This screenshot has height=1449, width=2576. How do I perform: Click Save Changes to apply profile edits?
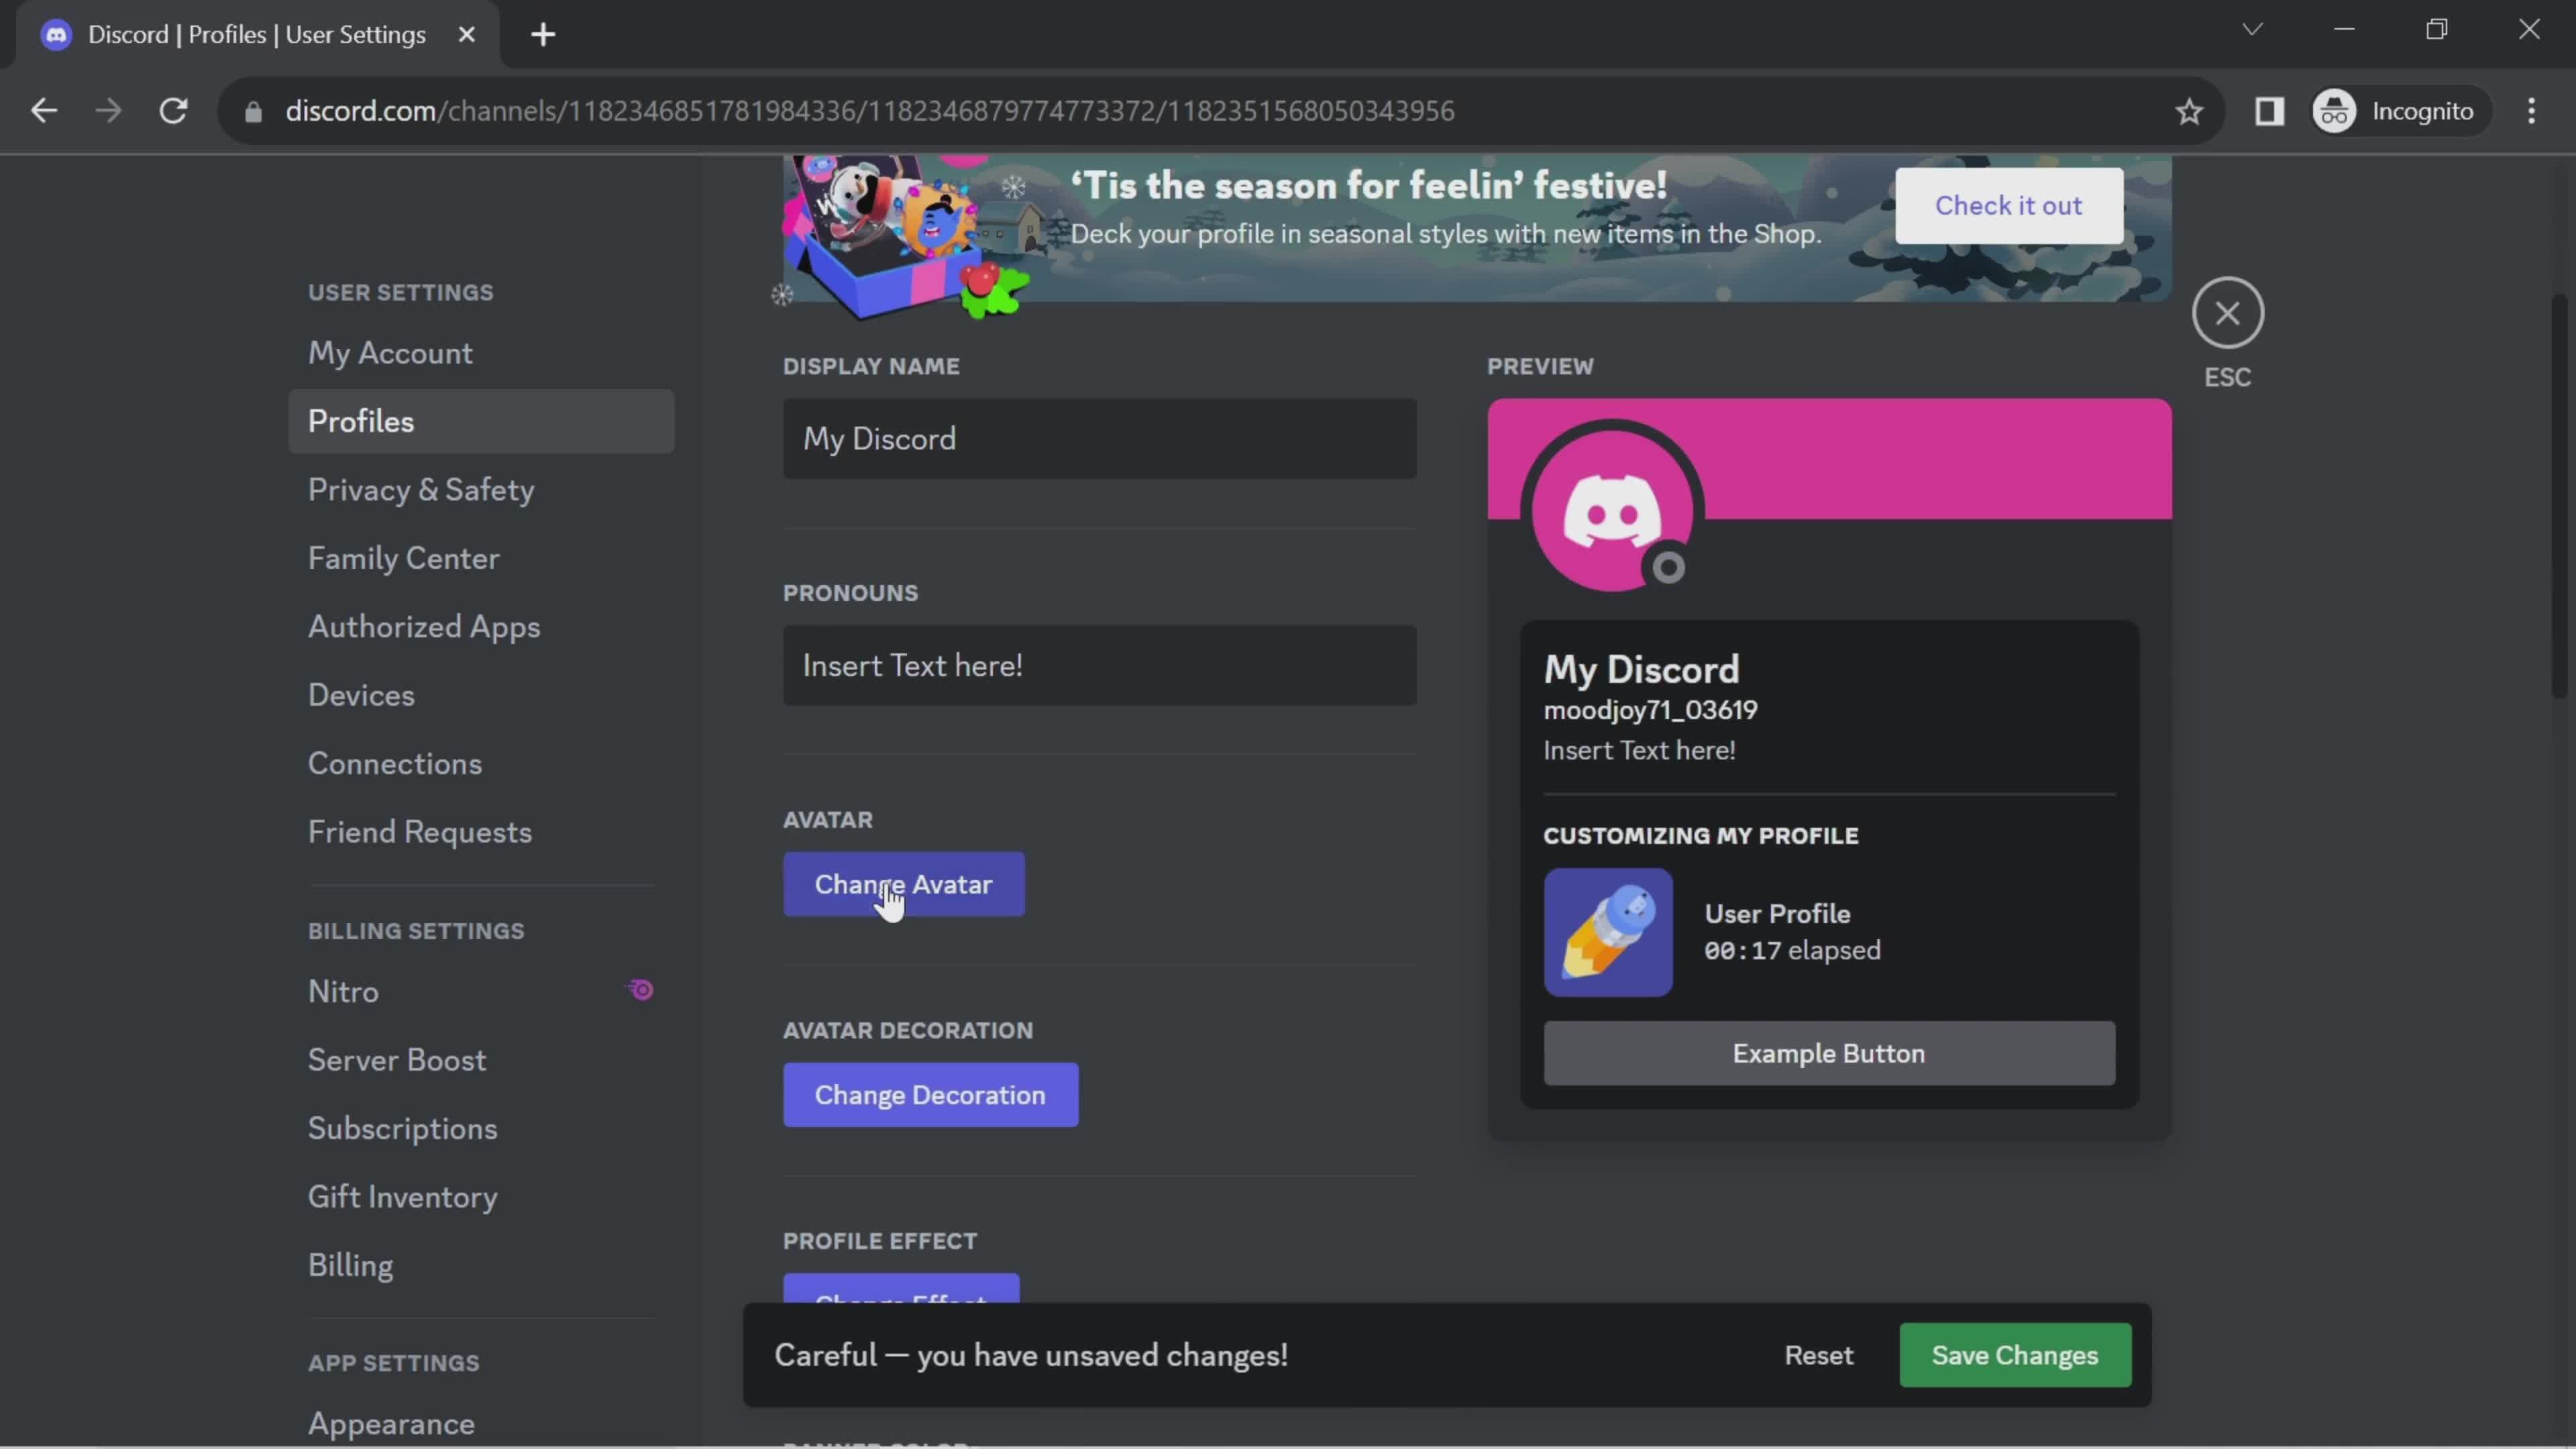2015,1354
